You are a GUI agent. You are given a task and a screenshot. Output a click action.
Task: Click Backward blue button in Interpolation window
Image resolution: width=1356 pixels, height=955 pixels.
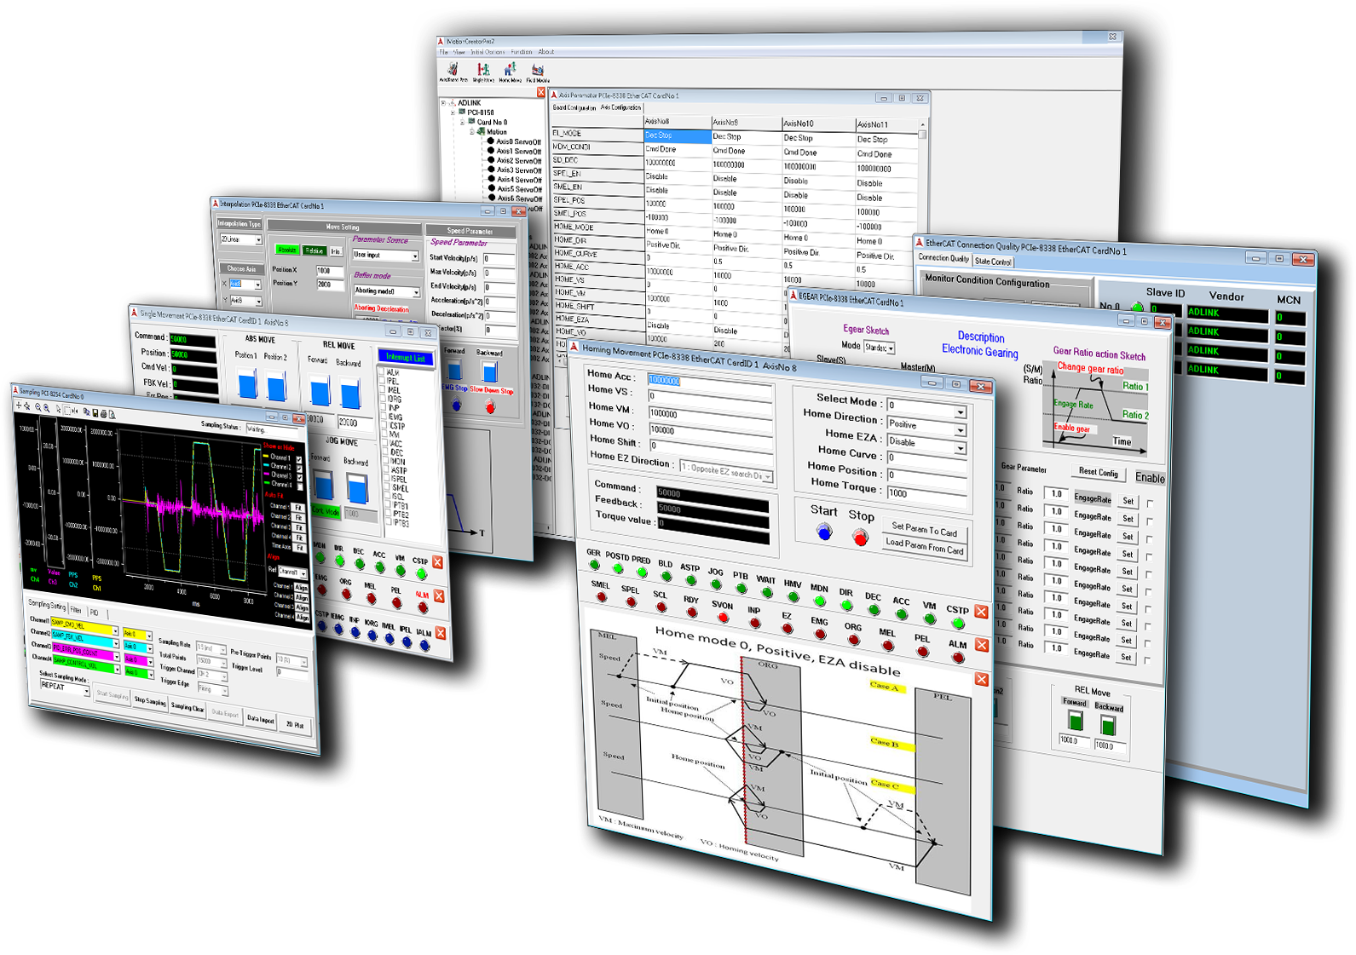[489, 371]
